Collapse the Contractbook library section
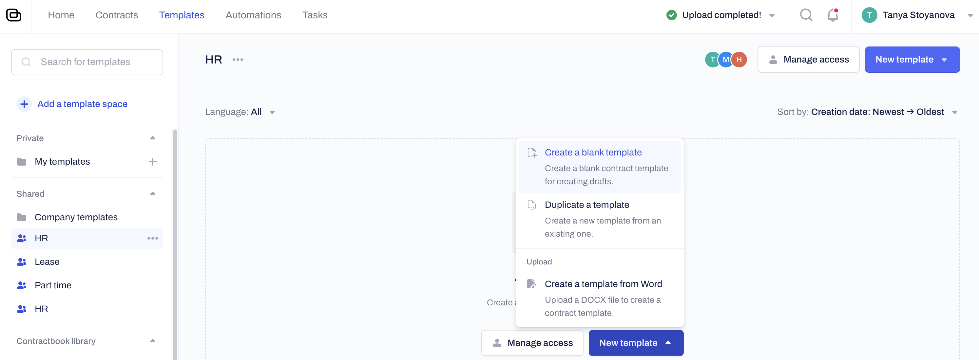Image resolution: width=979 pixels, height=360 pixels. [x=152, y=341]
